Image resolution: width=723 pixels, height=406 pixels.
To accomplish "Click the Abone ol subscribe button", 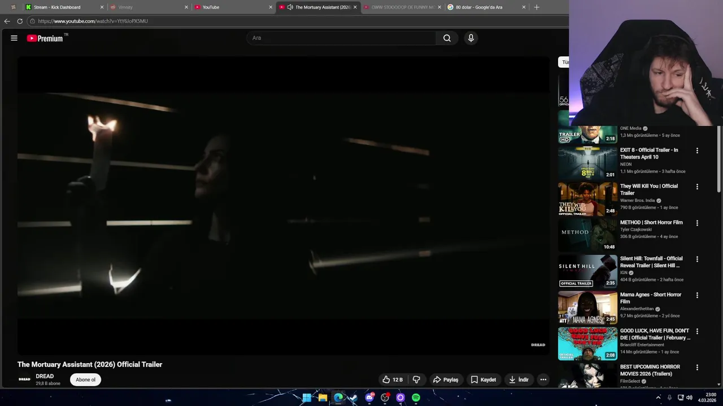I will point(85,379).
